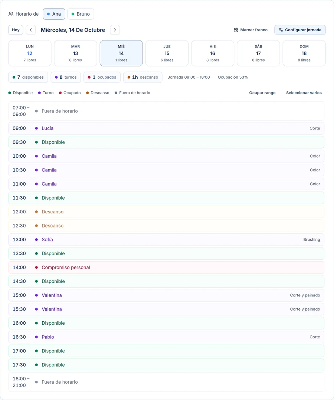
Task: Open Sofía's 13:00 Brushing appointment
Action: click(x=166, y=240)
